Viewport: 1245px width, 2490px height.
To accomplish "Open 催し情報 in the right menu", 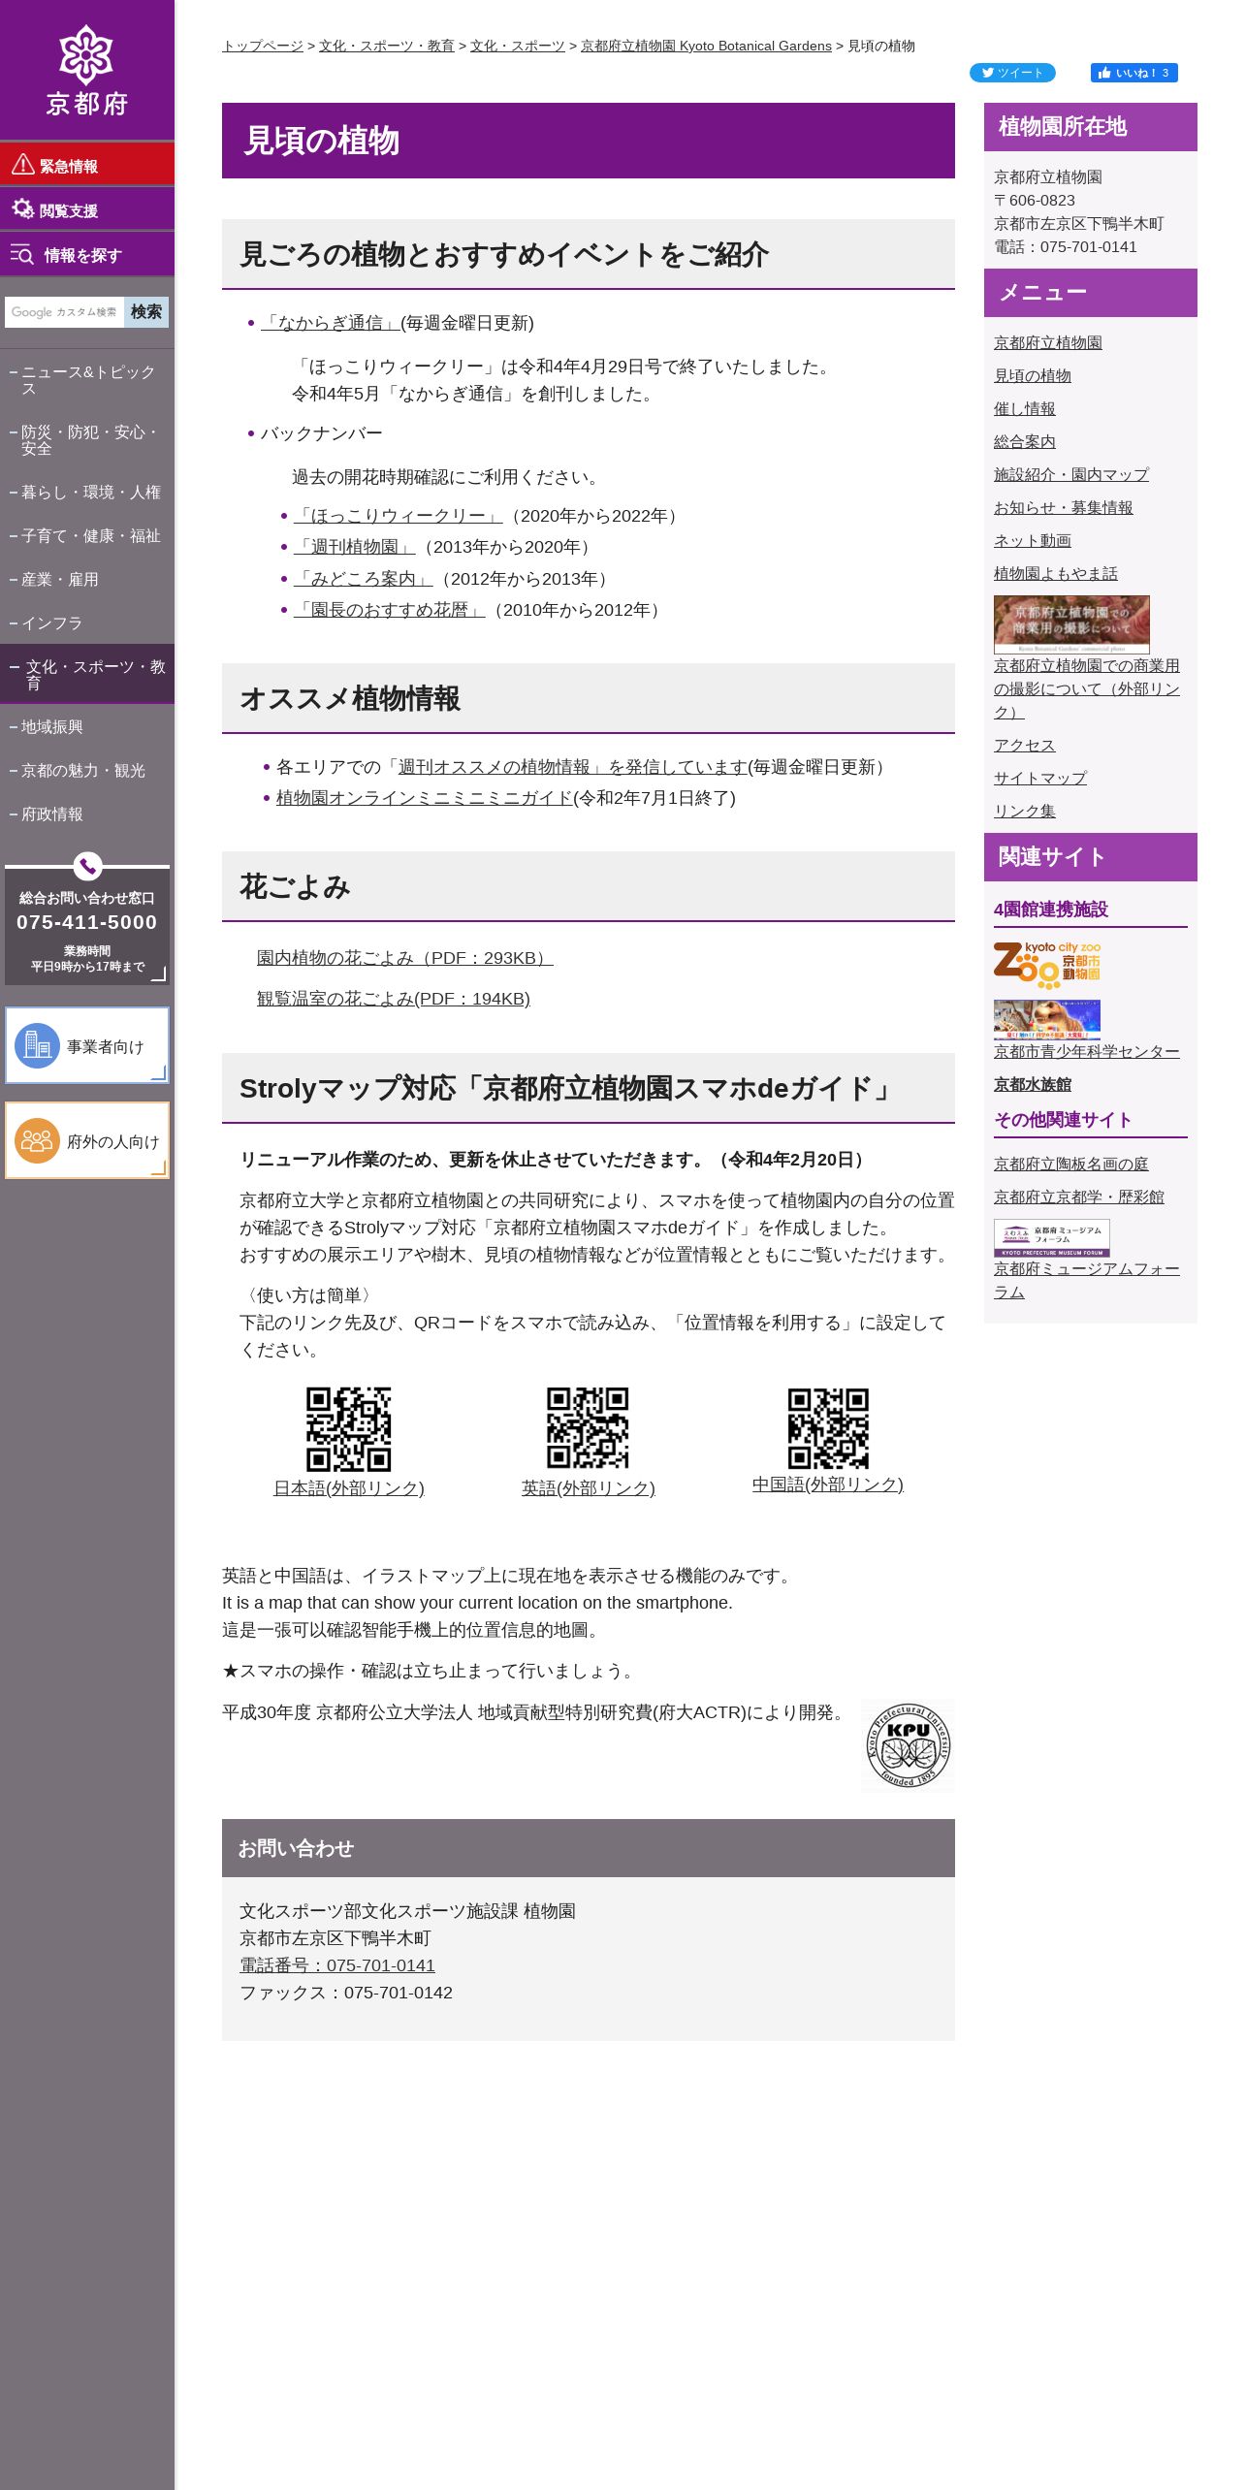I will (x=1025, y=409).
